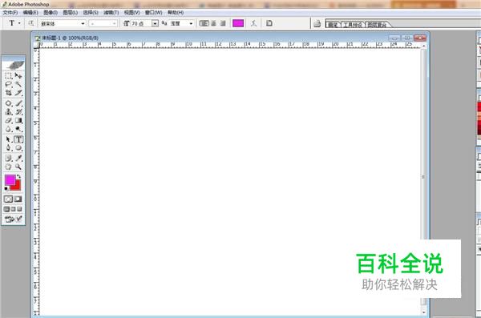Open the 文件(F) menu
The width and height of the screenshot is (481, 318).
(10, 13)
